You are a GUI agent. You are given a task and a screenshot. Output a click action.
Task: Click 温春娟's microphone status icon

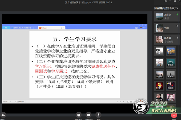pyautogui.click(x=177, y=38)
